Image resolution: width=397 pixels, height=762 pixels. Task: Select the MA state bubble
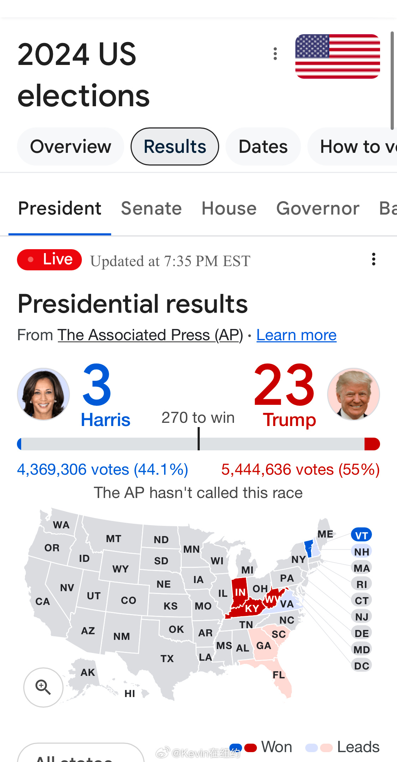click(361, 568)
